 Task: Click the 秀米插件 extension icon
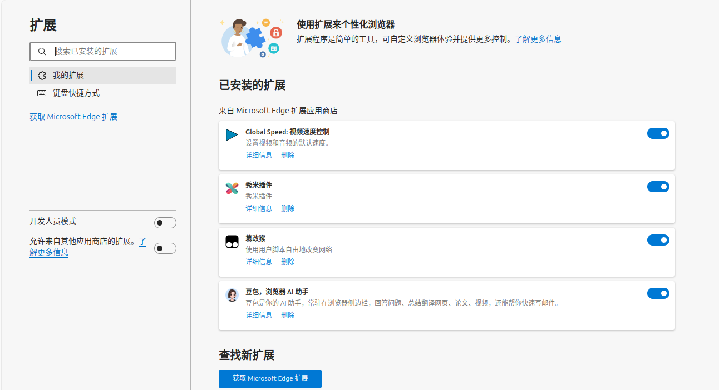232,188
